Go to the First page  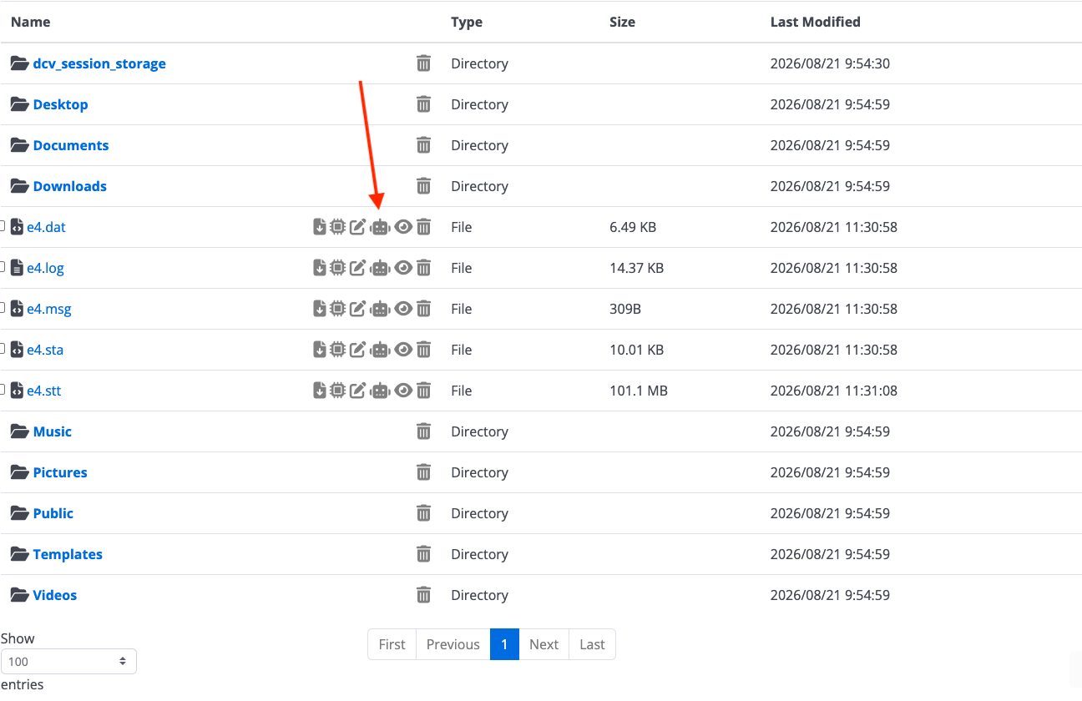(392, 644)
